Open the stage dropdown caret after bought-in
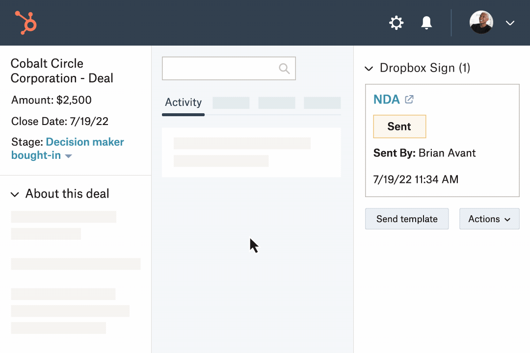 69,156
